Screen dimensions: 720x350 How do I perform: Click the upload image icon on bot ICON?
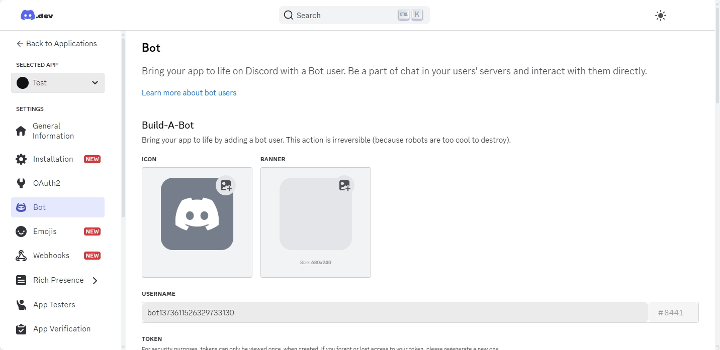point(226,185)
